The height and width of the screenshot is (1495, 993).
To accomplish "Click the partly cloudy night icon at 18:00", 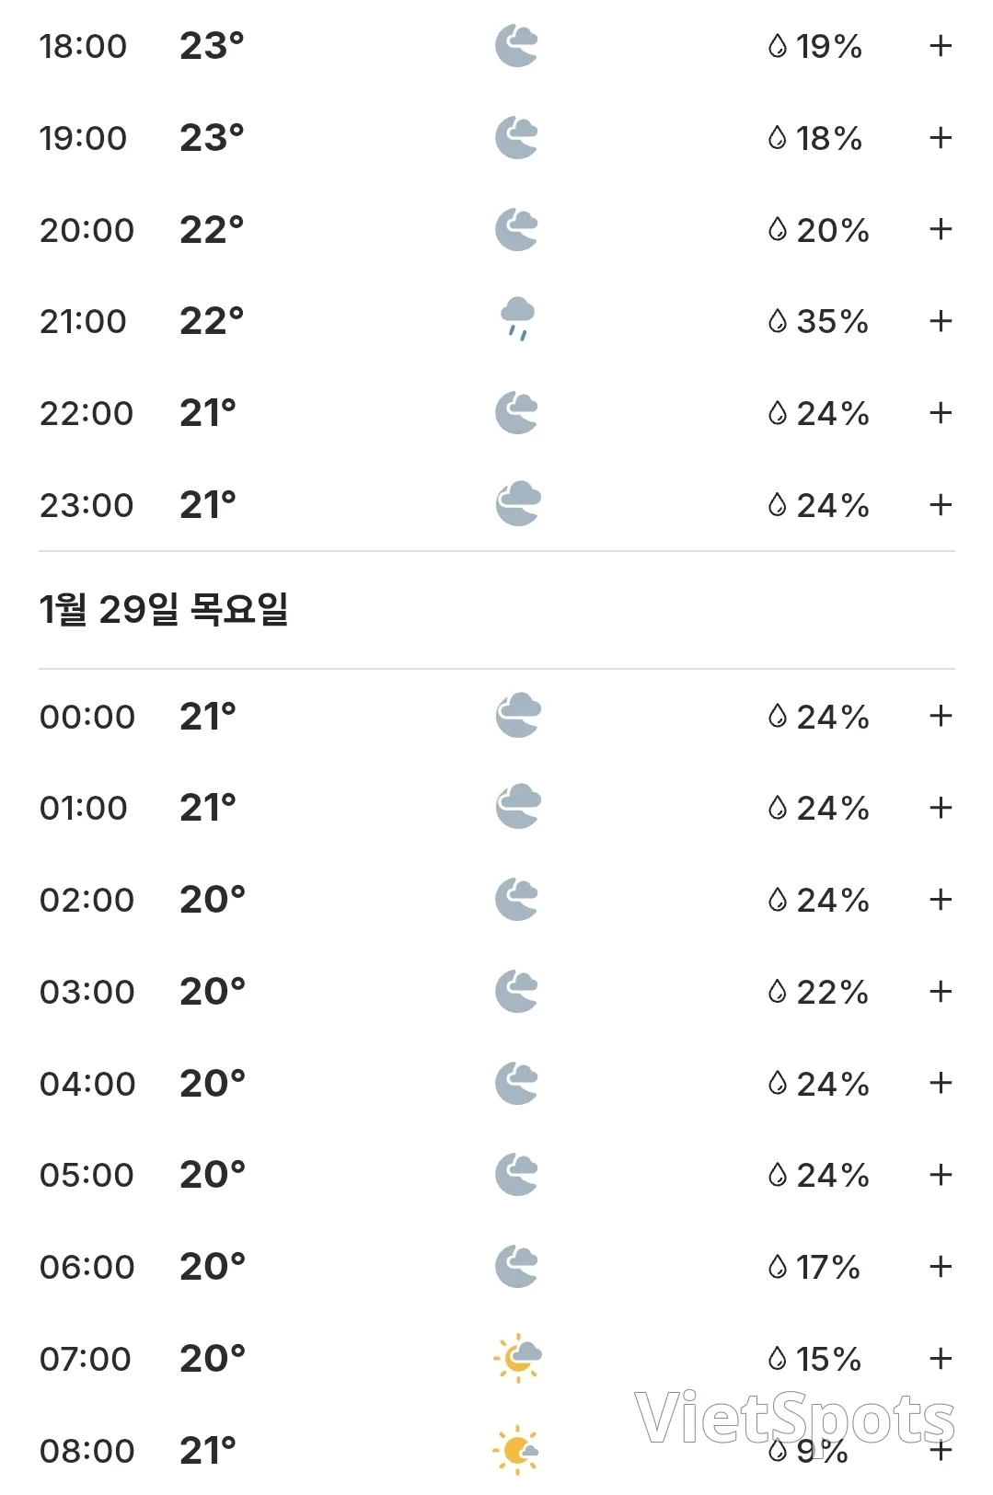I will 516,46.
